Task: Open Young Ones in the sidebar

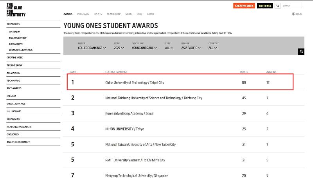Action: pos(13,24)
